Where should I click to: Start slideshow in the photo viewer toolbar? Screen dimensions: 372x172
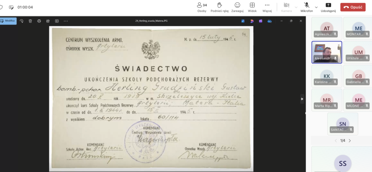[57, 21]
